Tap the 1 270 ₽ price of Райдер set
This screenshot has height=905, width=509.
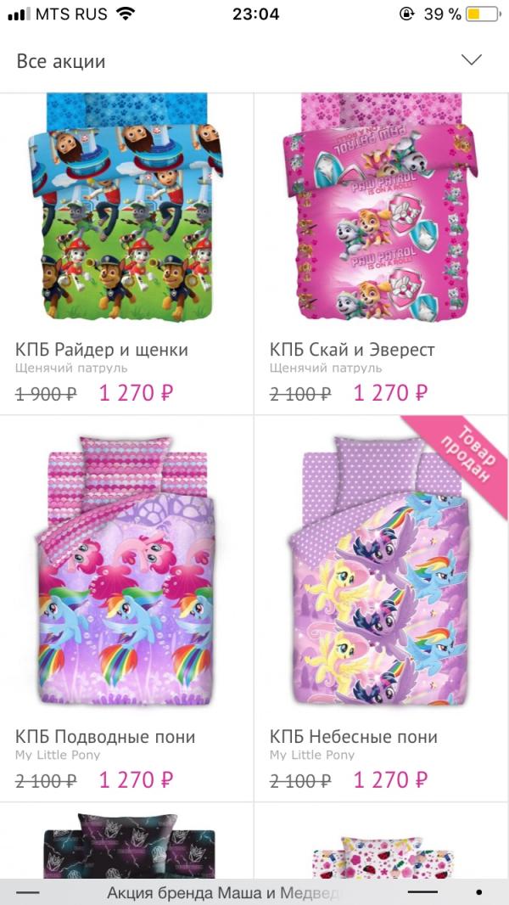[x=136, y=393]
